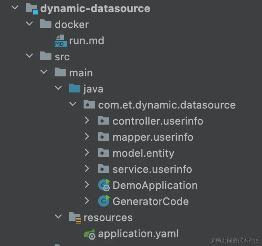Select the GeneratorCode class label
Image resolution: width=262 pixels, height=246 pixels.
click(x=151, y=201)
